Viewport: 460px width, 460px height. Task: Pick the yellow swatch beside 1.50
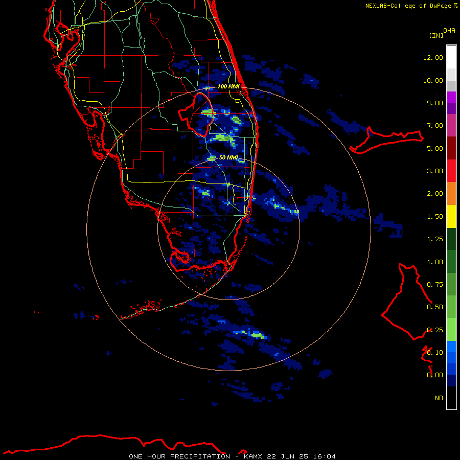(x=451, y=217)
